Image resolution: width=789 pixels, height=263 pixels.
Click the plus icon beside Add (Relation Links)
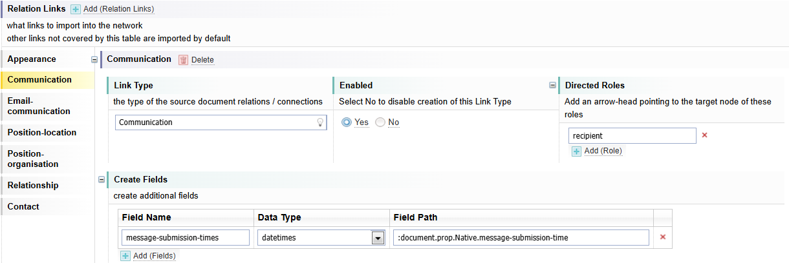pyautogui.click(x=76, y=10)
